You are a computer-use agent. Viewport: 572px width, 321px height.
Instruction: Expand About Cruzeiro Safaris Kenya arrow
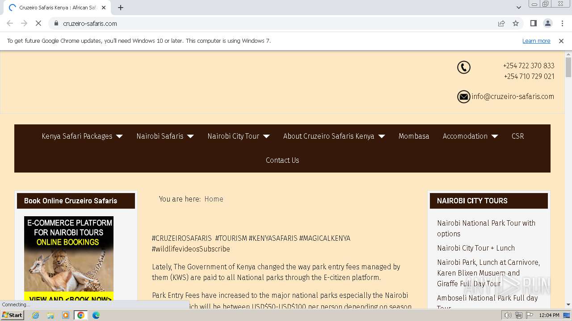point(382,136)
